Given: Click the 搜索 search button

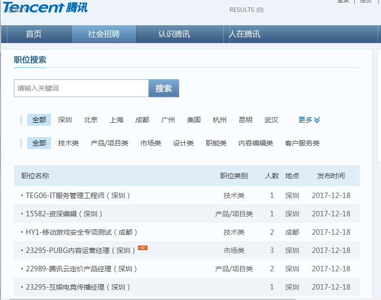Looking at the screenshot, I should (164, 88).
